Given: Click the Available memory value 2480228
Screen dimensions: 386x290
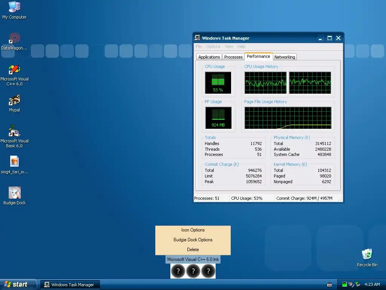Looking at the screenshot, I should coord(323,149).
